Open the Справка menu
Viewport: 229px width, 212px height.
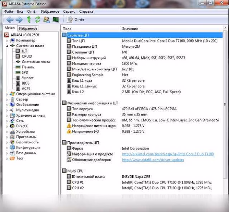(86, 11)
